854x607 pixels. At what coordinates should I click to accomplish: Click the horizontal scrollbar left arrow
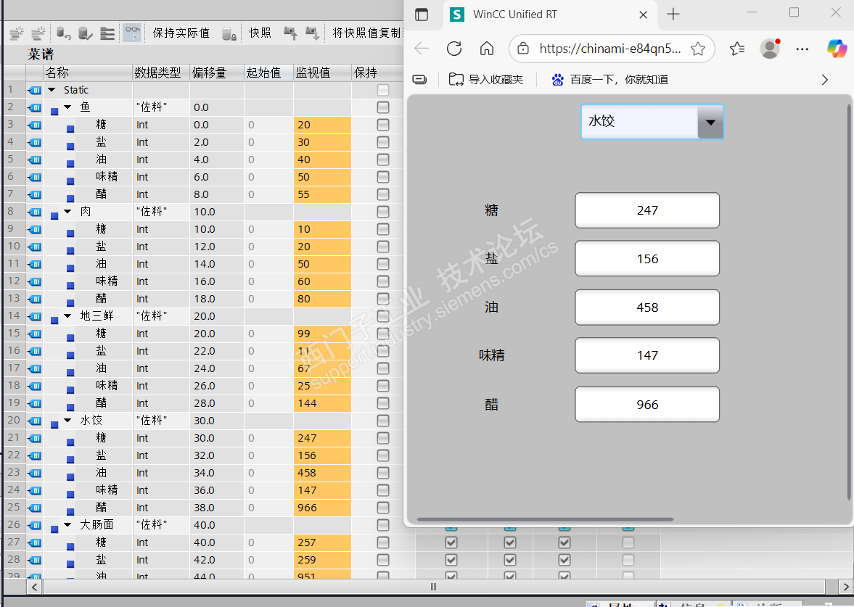click(34, 587)
